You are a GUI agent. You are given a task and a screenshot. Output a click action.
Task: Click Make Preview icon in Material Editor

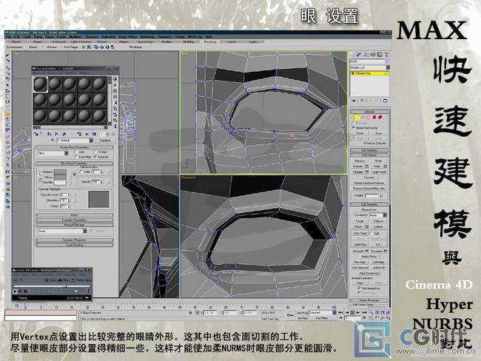[x=115, y=108]
